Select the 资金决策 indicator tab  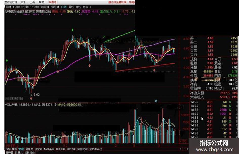click(82, 149)
